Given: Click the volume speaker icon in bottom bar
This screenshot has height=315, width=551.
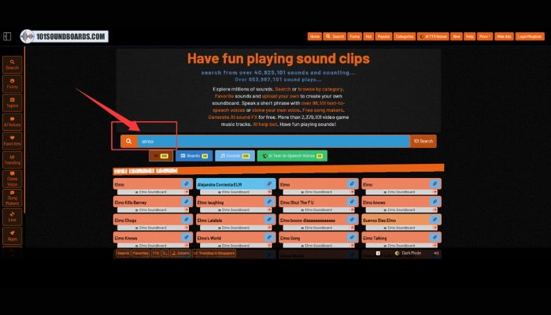Looking at the screenshot, I should tap(436, 253).
